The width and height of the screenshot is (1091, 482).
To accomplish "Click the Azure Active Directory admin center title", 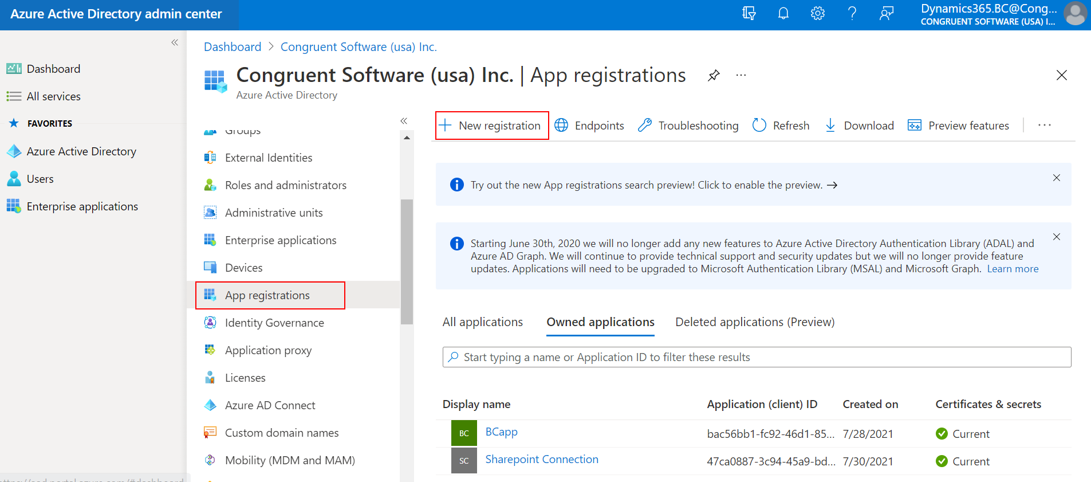I will [116, 14].
